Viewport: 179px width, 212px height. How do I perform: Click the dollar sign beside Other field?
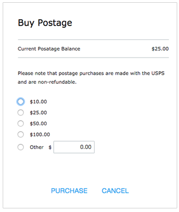(x=50, y=147)
